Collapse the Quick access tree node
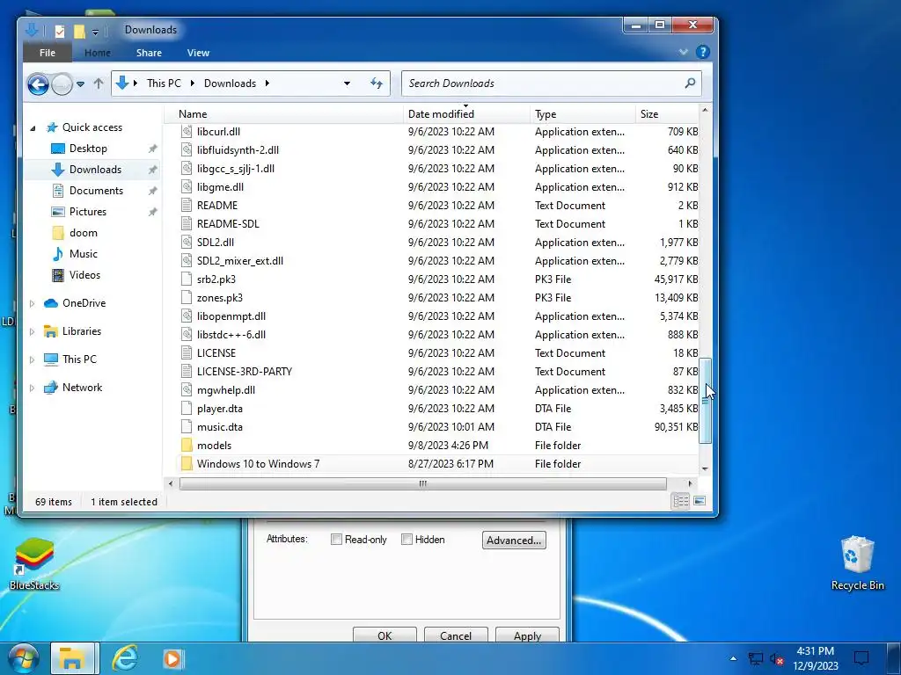Viewport: 901px width, 675px height. click(x=33, y=128)
